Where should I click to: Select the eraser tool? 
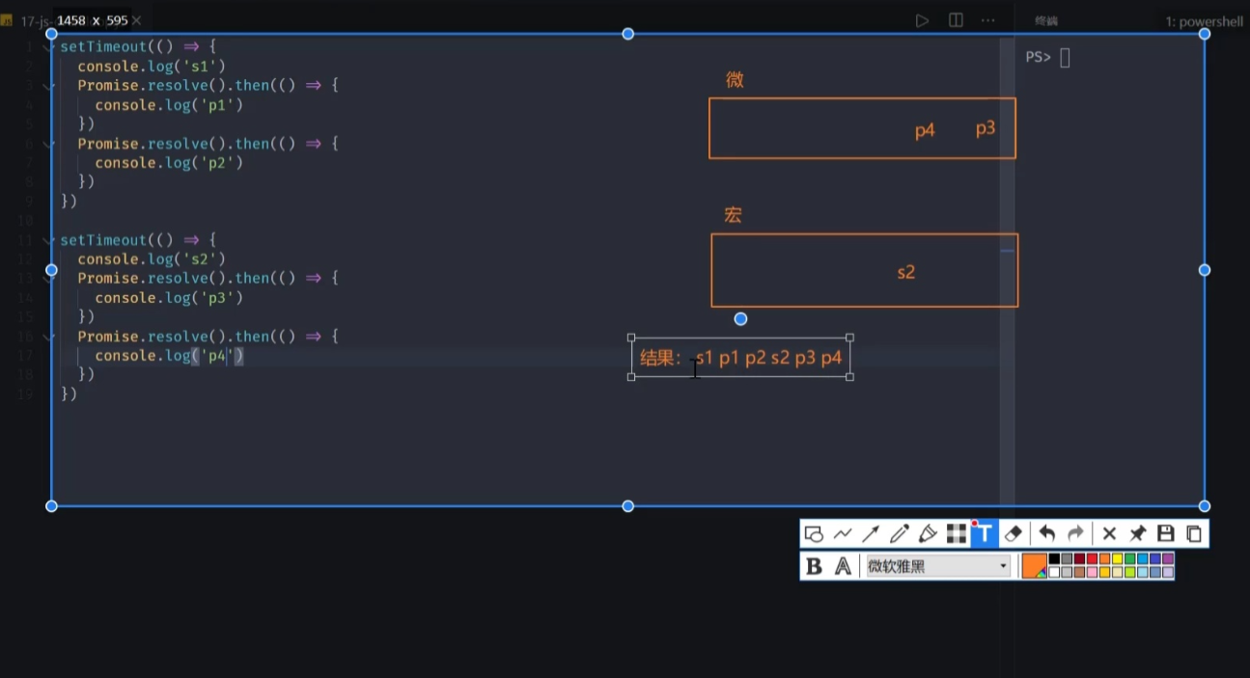click(1013, 534)
